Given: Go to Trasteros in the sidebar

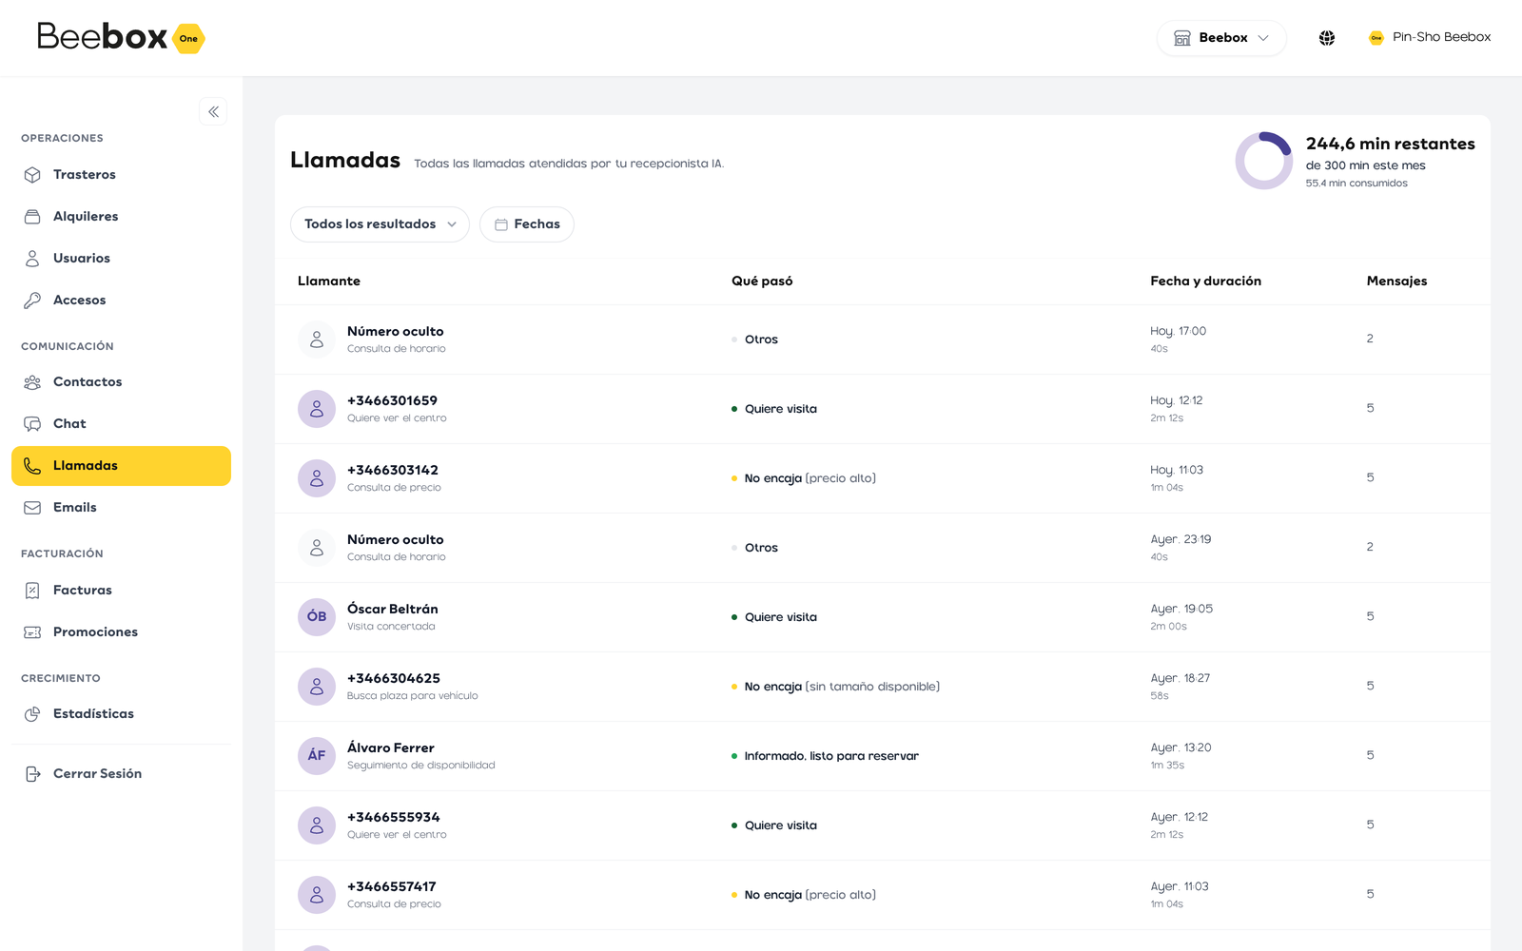Looking at the screenshot, I should tap(121, 175).
